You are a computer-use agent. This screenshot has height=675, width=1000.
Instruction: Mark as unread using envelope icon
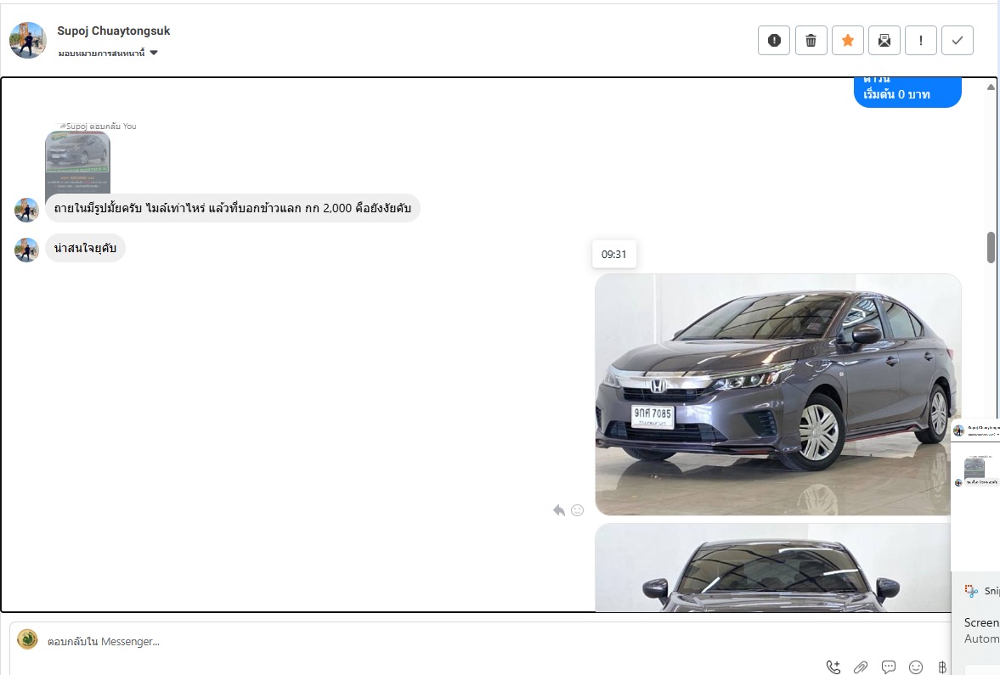[x=884, y=41]
